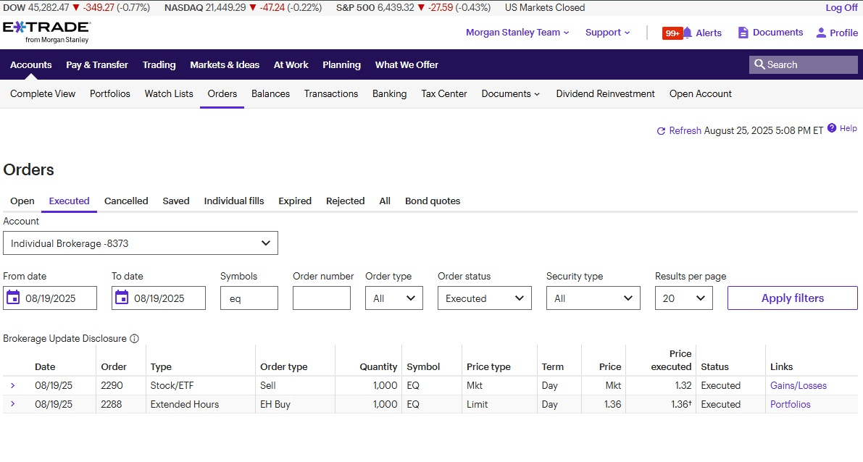Click the Search magnifier icon
Image resolution: width=863 pixels, height=462 pixels.
(x=759, y=64)
